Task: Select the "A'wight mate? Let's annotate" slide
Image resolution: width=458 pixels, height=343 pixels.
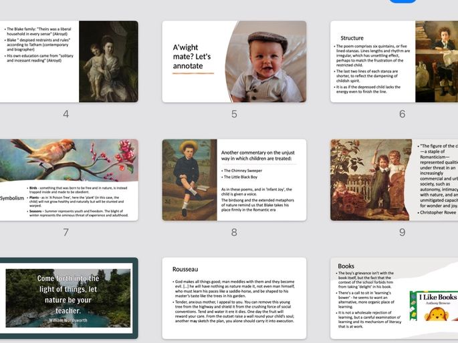Action: click(x=234, y=61)
